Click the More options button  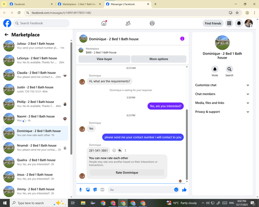(159, 59)
